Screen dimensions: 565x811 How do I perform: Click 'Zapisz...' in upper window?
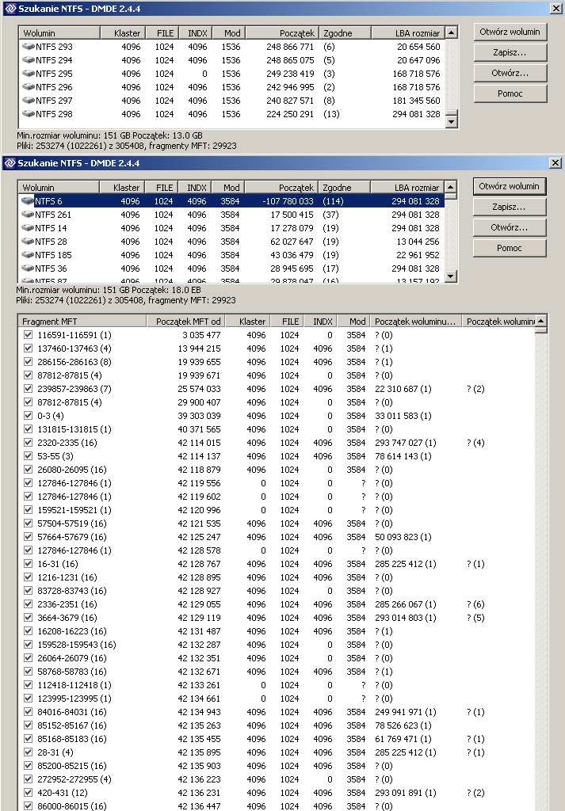coord(510,52)
